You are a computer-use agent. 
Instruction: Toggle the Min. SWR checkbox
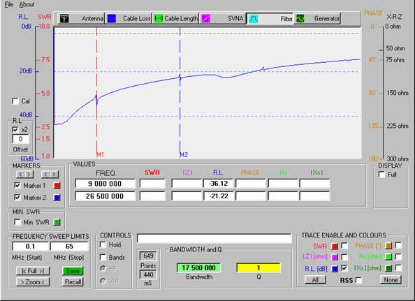click(x=17, y=222)
